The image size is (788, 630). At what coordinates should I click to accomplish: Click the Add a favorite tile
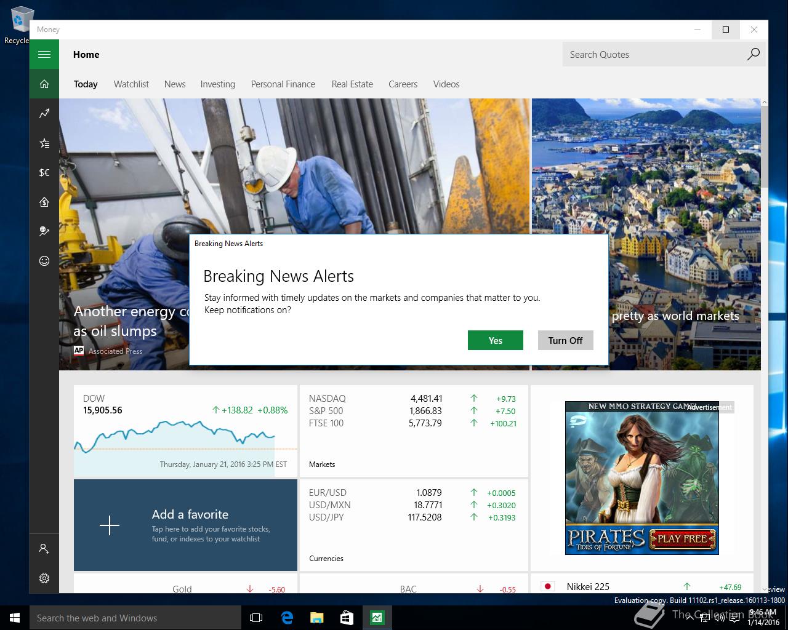(x=185, y=525)
